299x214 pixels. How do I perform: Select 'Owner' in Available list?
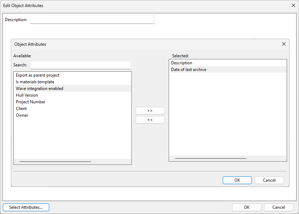[x=73, y=115]
